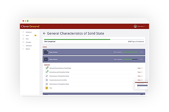Click the "100% completed" label

point(118,52)
